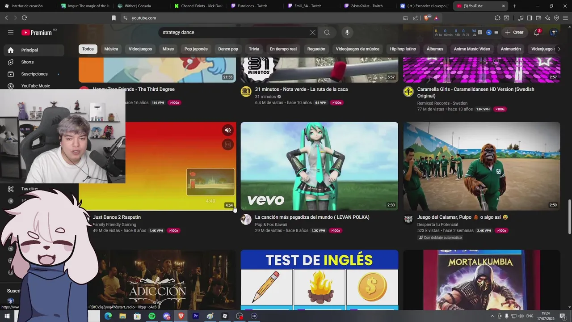Run search with the magnifier button
572x322 pixels.
[x=327, y=32]
